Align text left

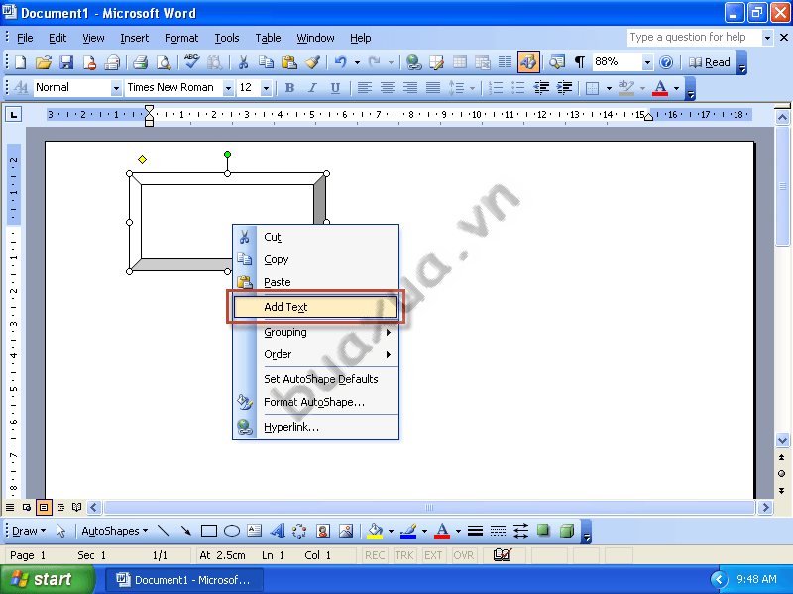(365, 88)
